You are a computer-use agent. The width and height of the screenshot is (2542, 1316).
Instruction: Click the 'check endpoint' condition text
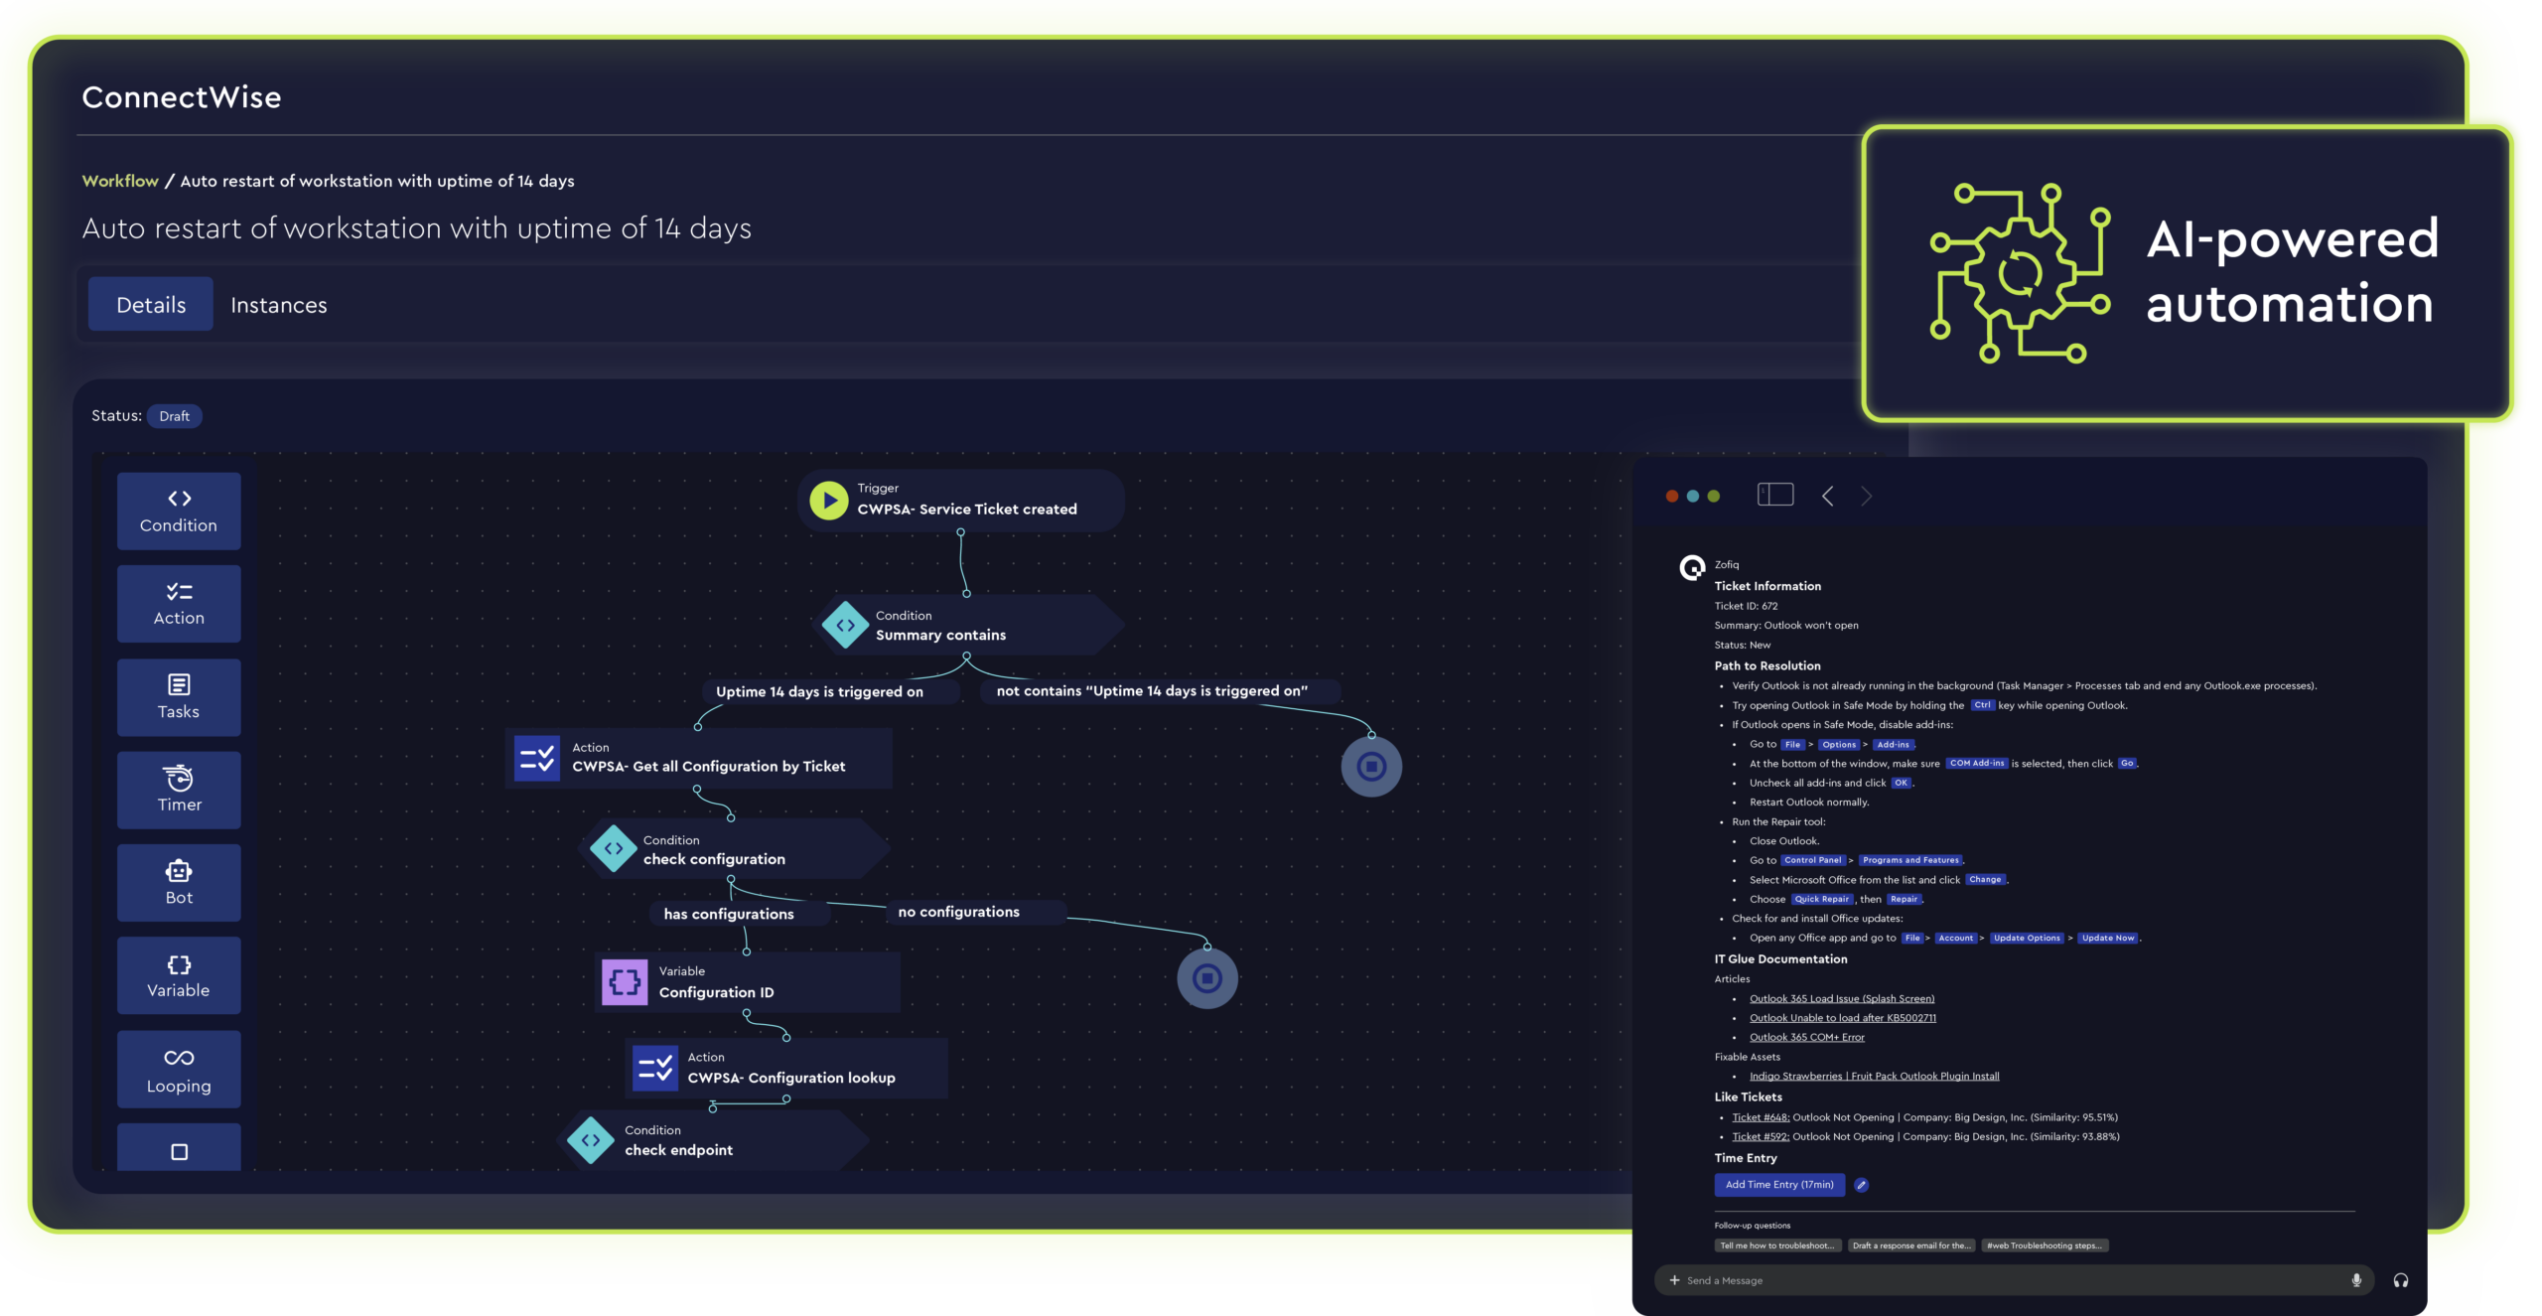[678, 1150]
